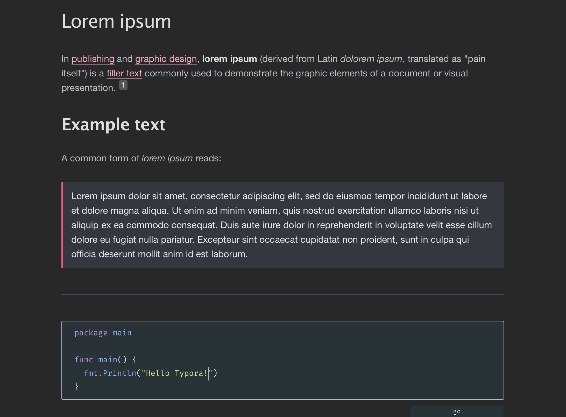566x417 pixels.
Task: Click the horizontal rule divider
Action: click(x=283, y=294)
